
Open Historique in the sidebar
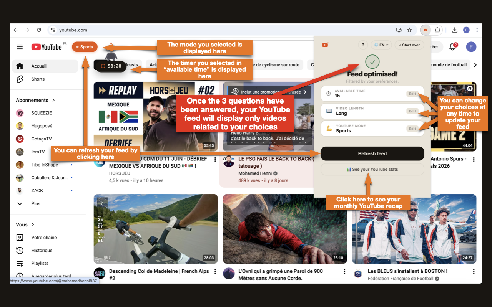point(45,251)
